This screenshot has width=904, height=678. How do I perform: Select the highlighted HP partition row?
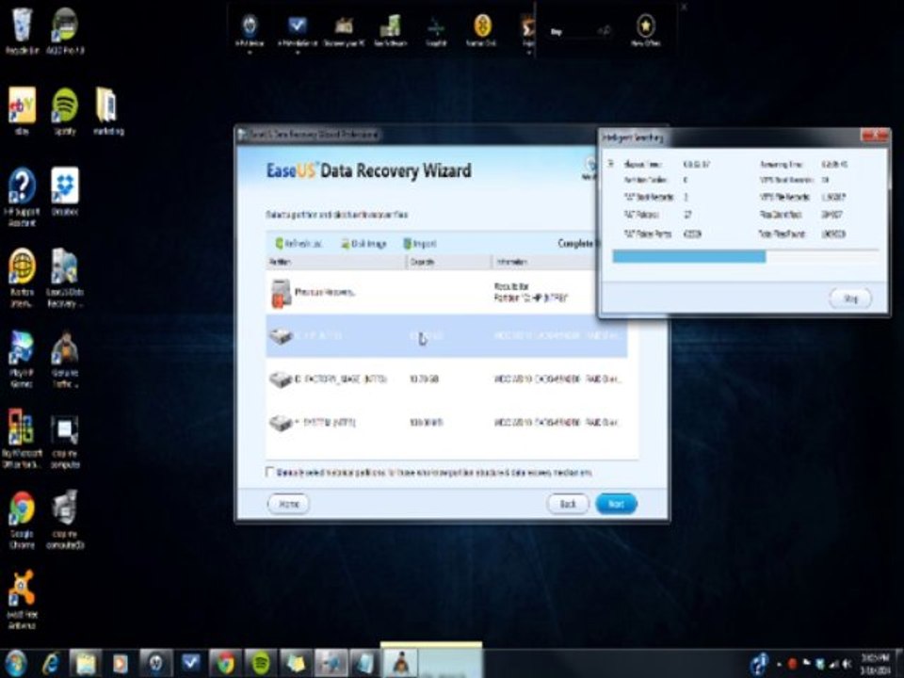click(x=446, y=335)
